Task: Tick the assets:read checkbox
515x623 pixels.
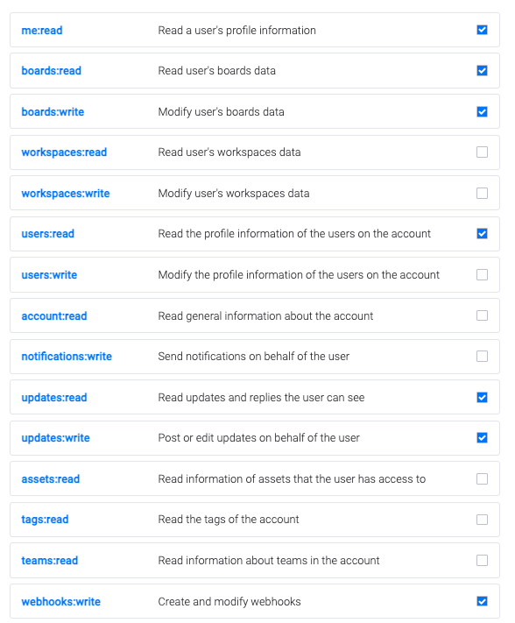Action: 482,478
